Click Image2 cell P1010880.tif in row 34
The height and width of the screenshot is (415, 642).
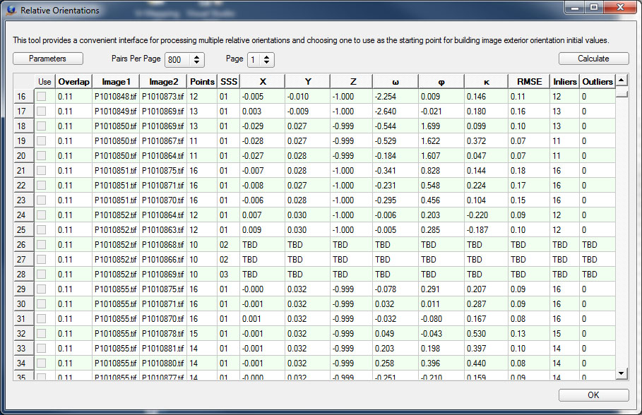click(163, 363)
